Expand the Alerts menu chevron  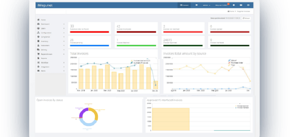(x=64, y=71)
